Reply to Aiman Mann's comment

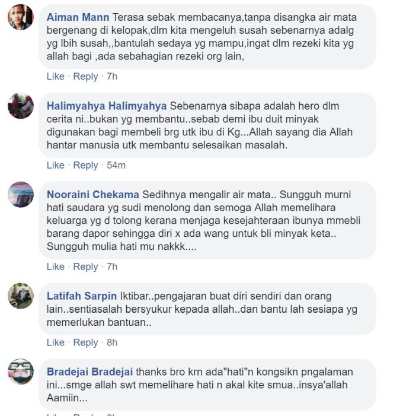(85, 77)
